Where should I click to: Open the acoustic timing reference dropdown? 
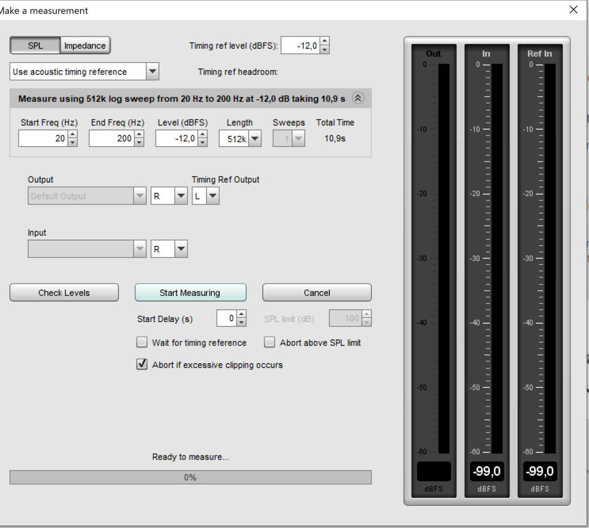(153, 72)
